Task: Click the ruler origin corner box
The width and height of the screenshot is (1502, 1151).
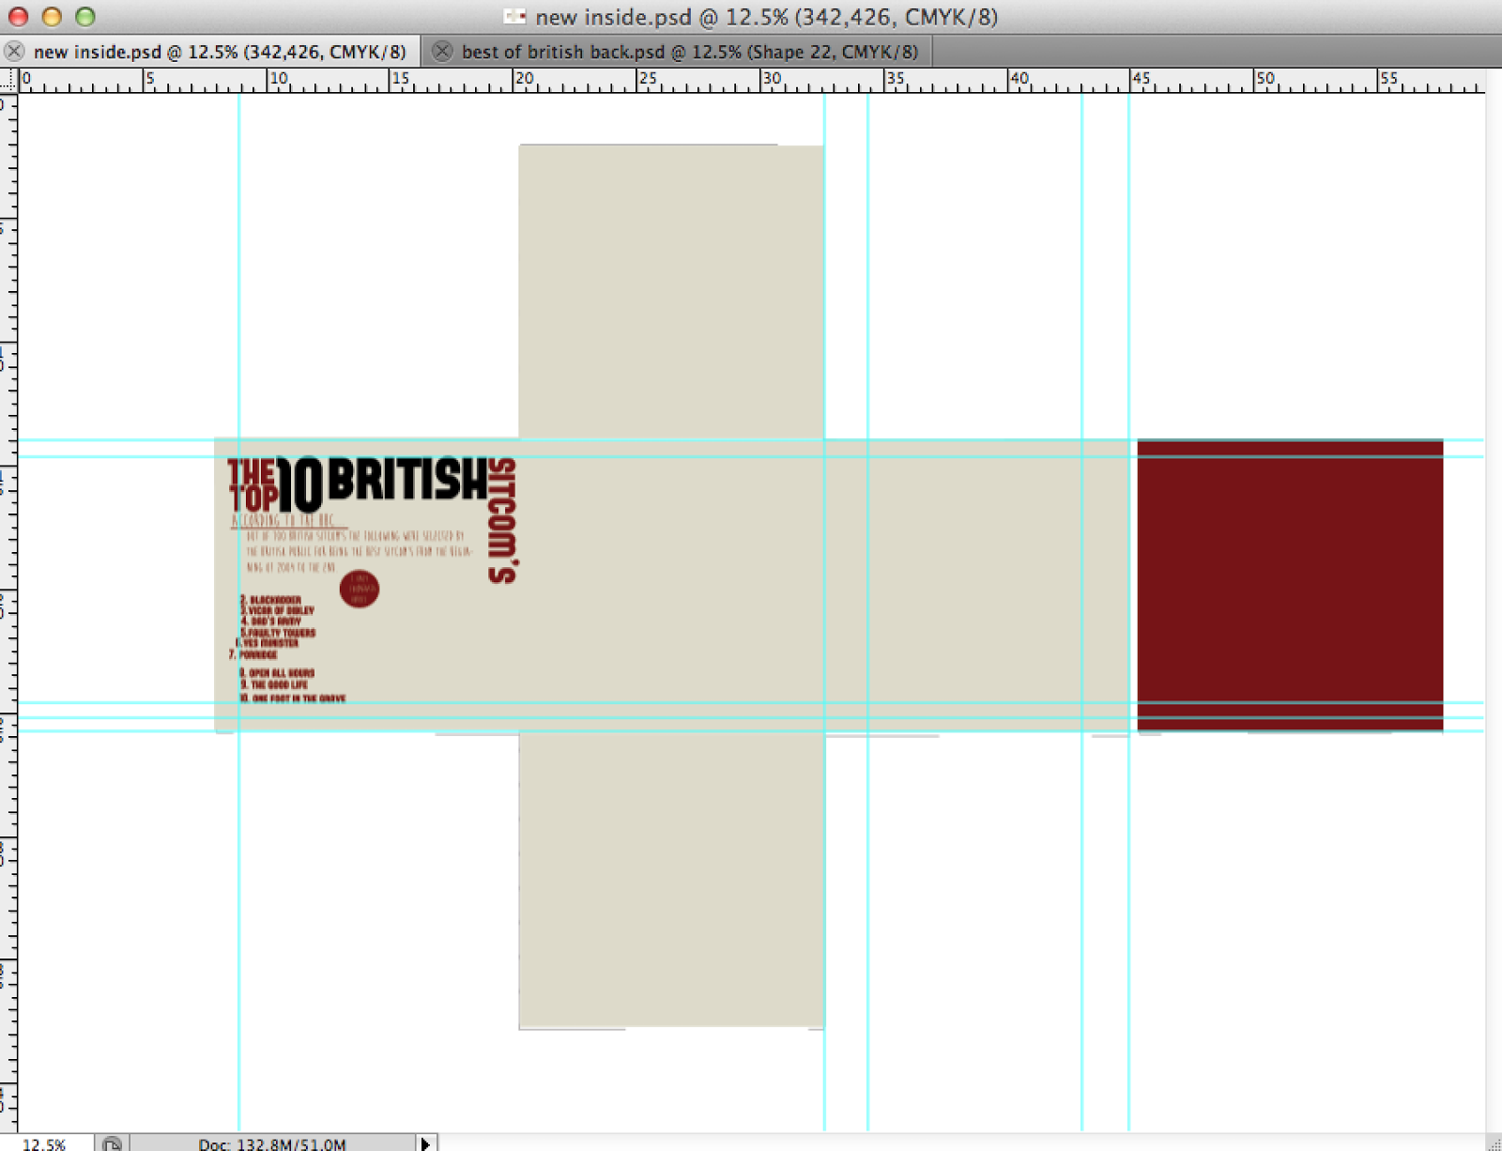Action: coord(8,80)
